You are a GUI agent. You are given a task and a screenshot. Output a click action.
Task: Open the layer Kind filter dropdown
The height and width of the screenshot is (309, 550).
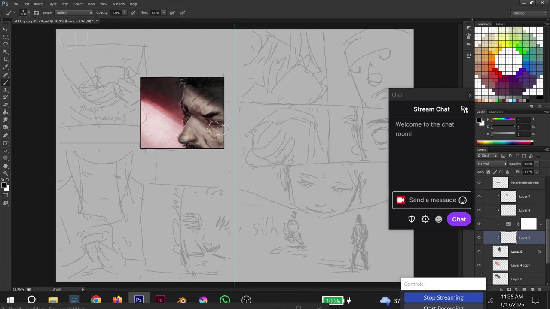coord(487,156)
